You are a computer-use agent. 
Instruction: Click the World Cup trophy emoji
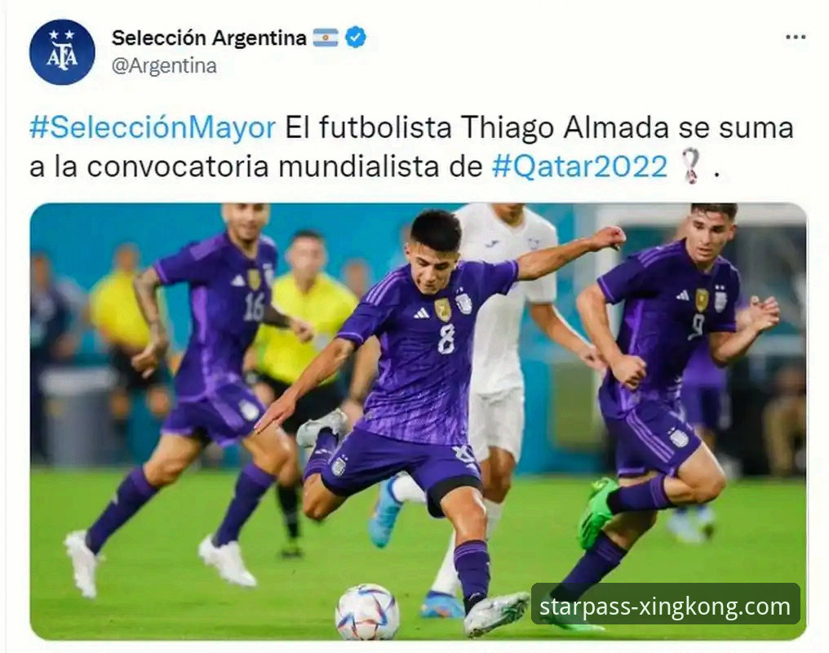click(x=692, y=166)
